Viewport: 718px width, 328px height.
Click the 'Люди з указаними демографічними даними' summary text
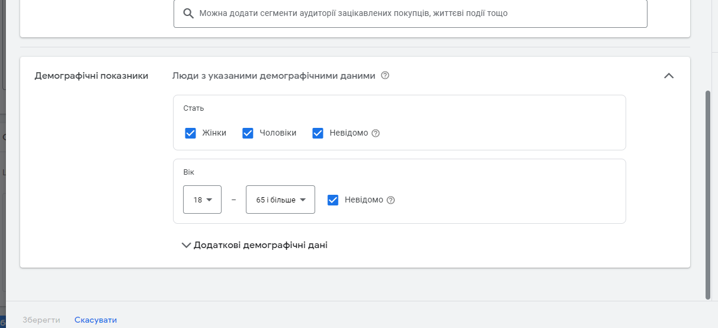tap(274, 76)
